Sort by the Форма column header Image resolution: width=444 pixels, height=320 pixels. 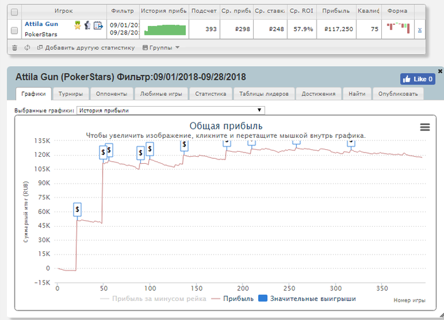pos(397,11)
